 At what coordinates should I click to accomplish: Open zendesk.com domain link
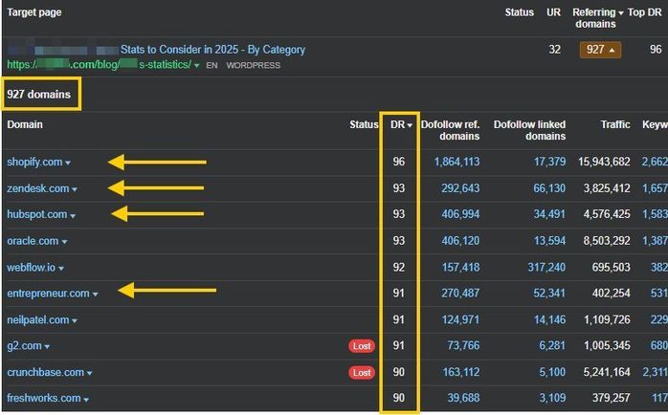[x=38, y=188]
